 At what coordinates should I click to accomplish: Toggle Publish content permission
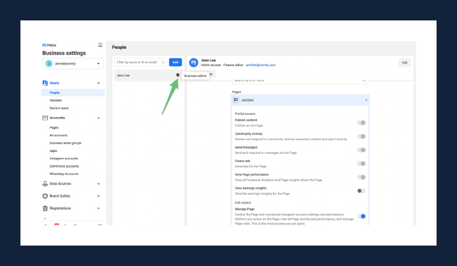[361, 123]
